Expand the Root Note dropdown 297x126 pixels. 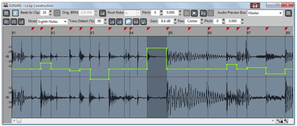(138, 13)
